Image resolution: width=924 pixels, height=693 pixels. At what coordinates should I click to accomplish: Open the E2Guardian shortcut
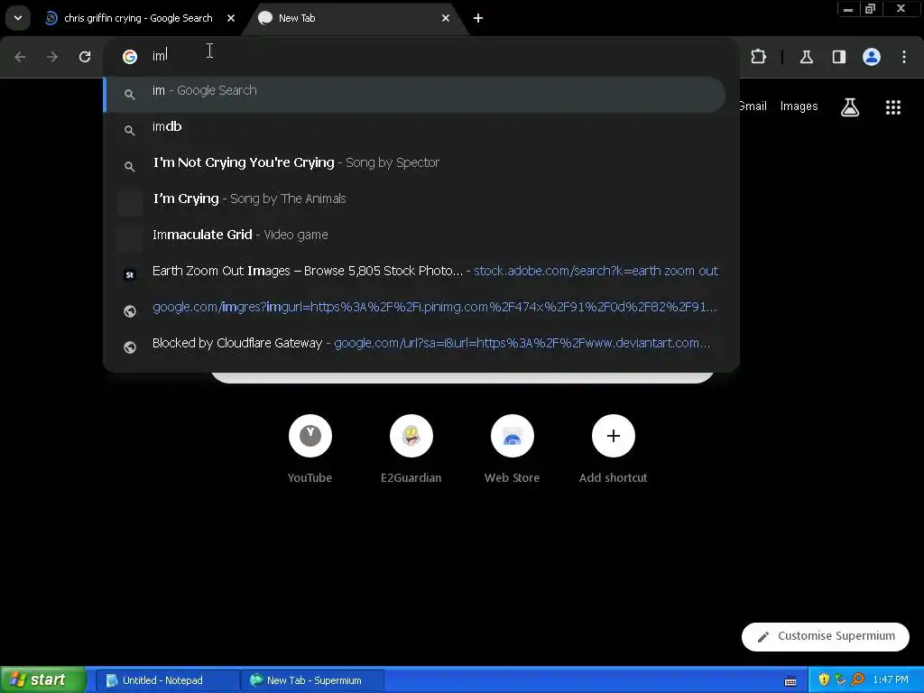[411, 449]
